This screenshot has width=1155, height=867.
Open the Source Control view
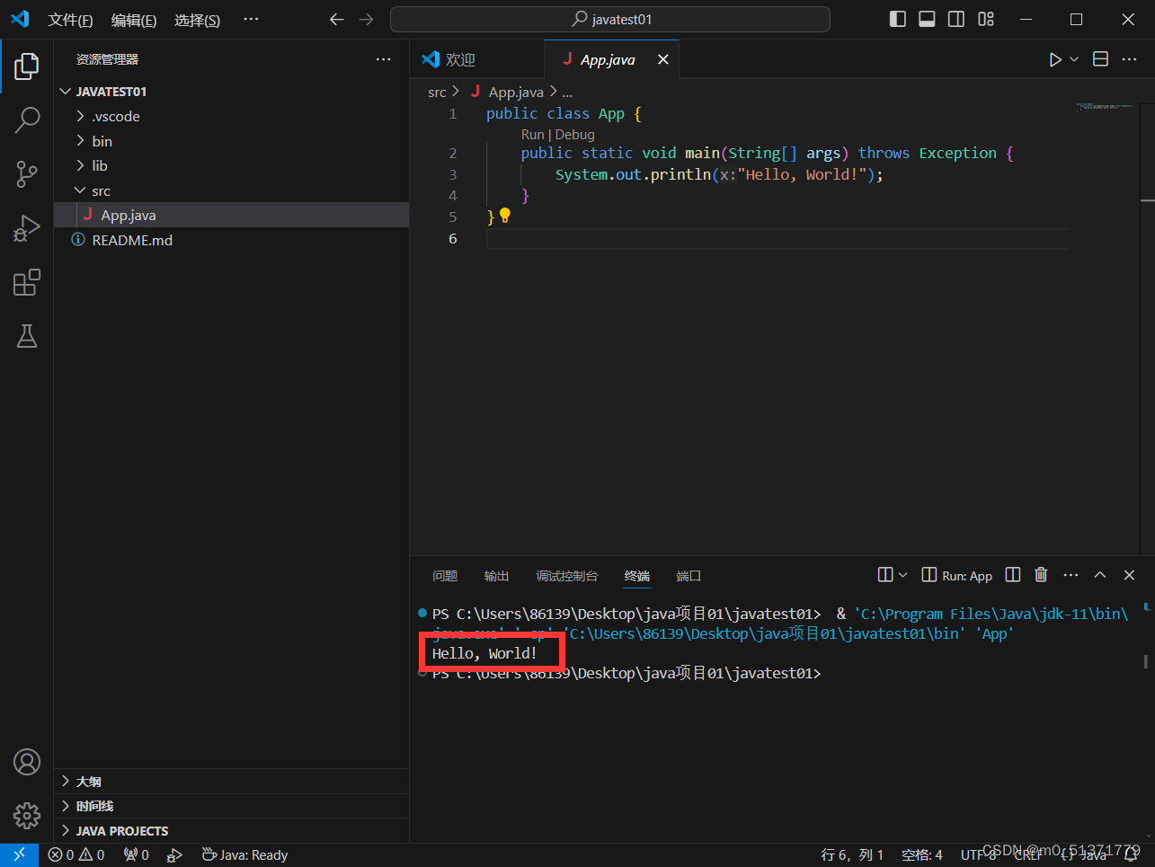pyautogui.click(x=27, y=174)
